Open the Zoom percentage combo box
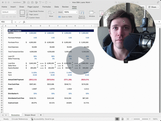This screenshot has width=161, height=121. pyautogui.click(x=71, y=12)
